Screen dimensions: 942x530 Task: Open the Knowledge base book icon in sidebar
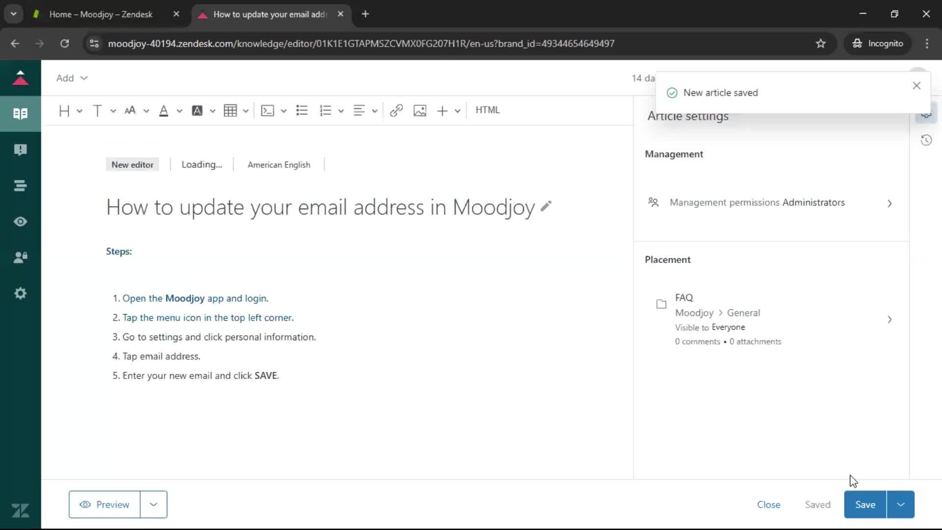coord(21,114)
